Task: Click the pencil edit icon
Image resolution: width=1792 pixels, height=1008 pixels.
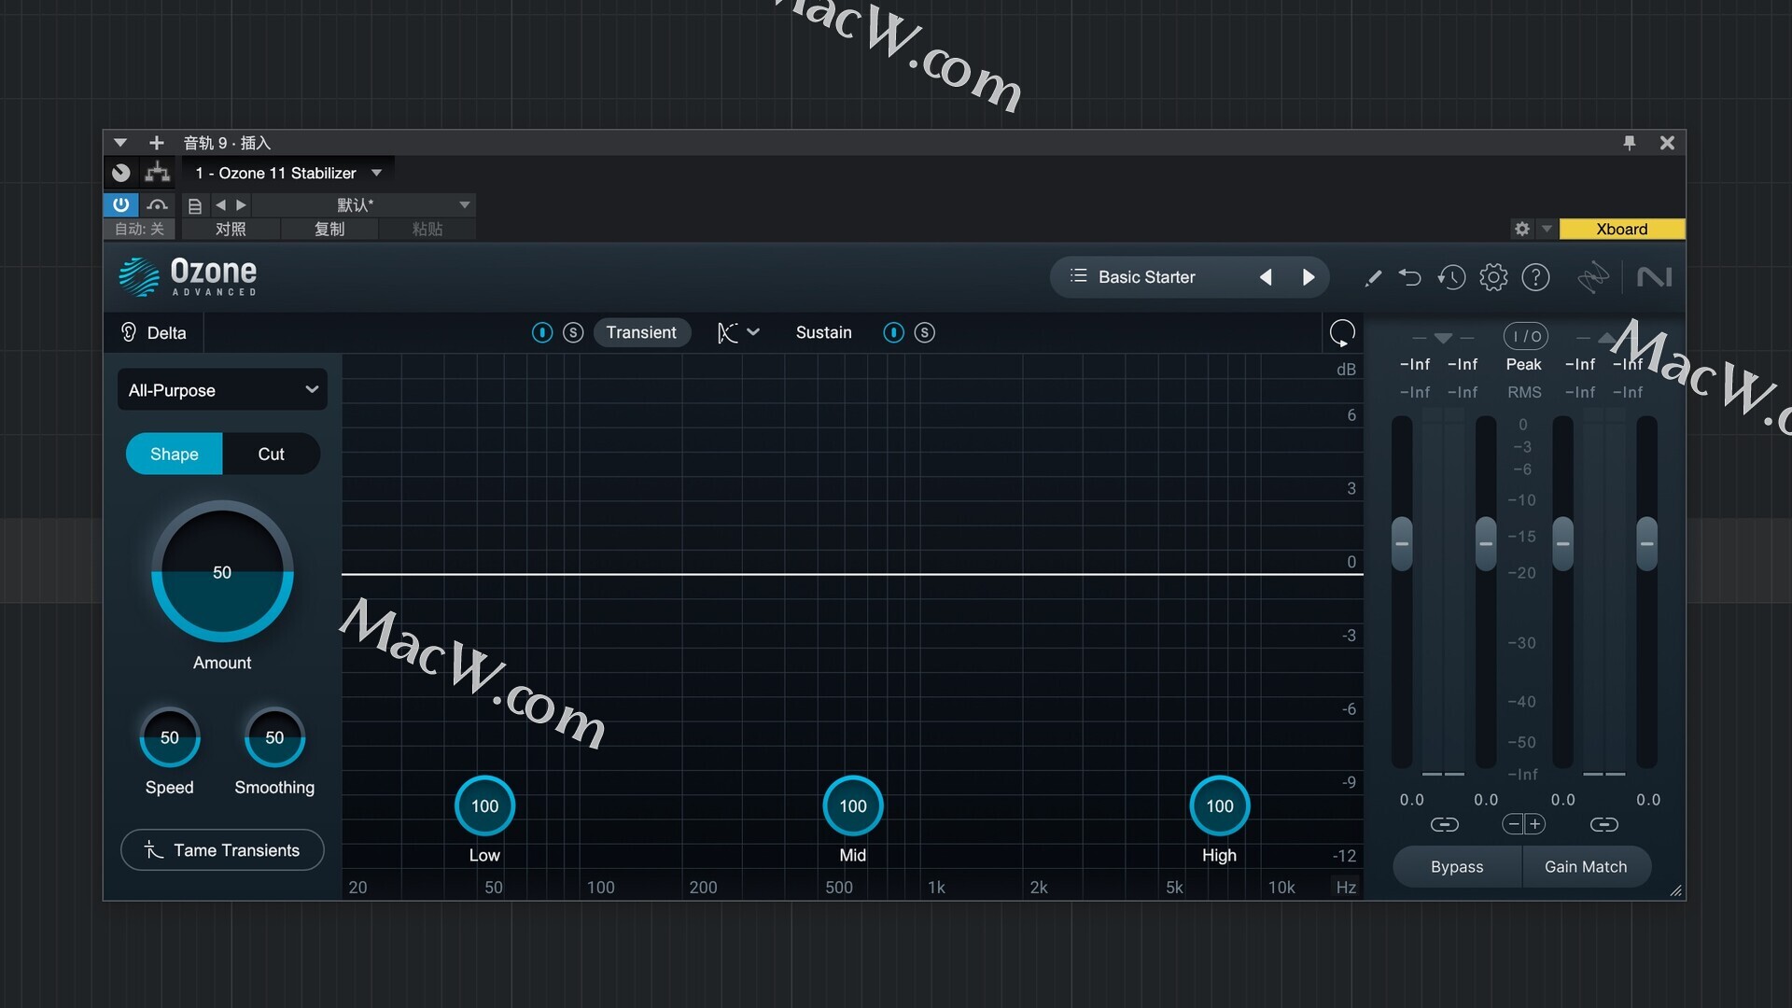Action: click(x=1373, y=278)
